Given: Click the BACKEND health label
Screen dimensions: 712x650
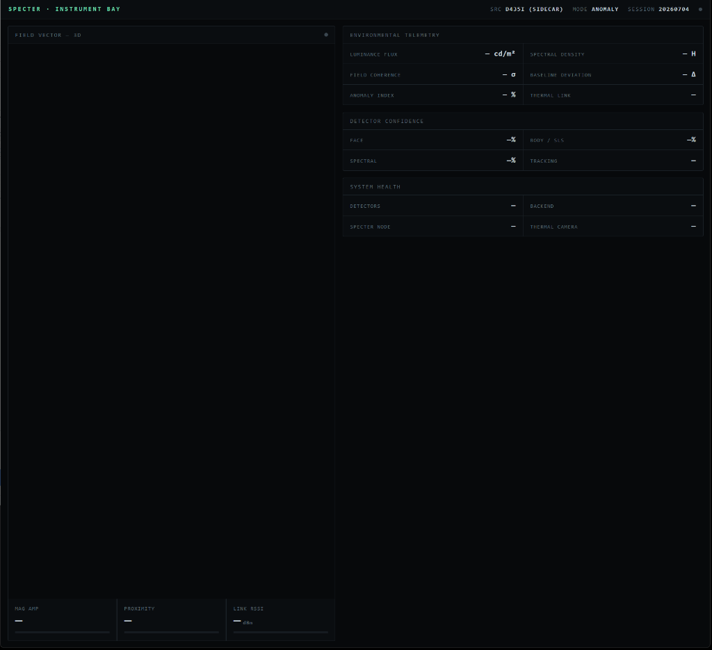Looking at the screenshot, I should (542, 206).
